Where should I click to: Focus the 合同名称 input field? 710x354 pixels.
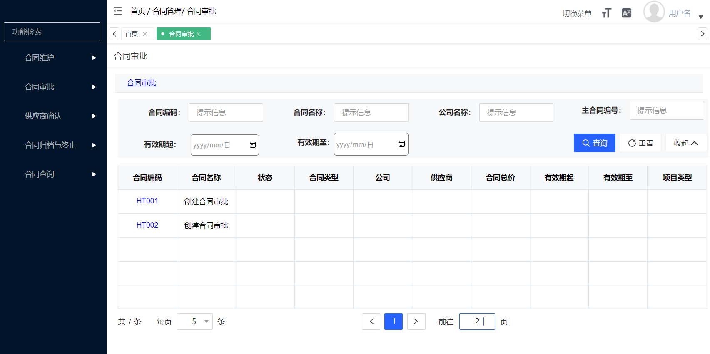(x=371, y=112)
